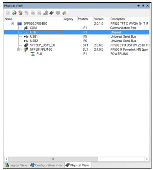Click the SY1 position cell
The image size is (153, 170).
(x=85, y=45)
